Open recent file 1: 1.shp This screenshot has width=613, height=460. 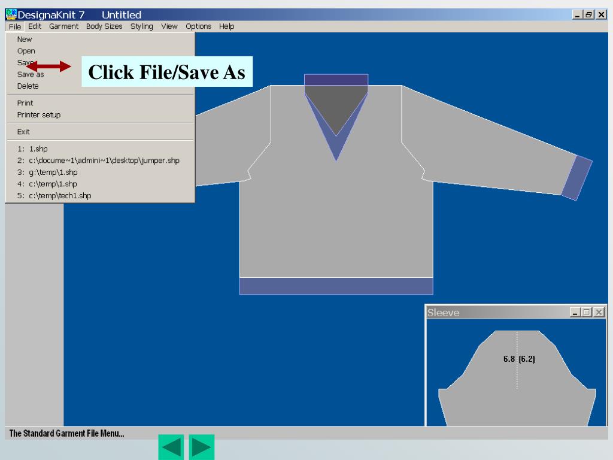(x=100, y=149)
